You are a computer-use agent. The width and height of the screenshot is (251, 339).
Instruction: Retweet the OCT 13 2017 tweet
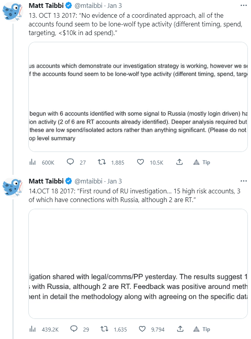pyautogui.click(x=102, y=162)
